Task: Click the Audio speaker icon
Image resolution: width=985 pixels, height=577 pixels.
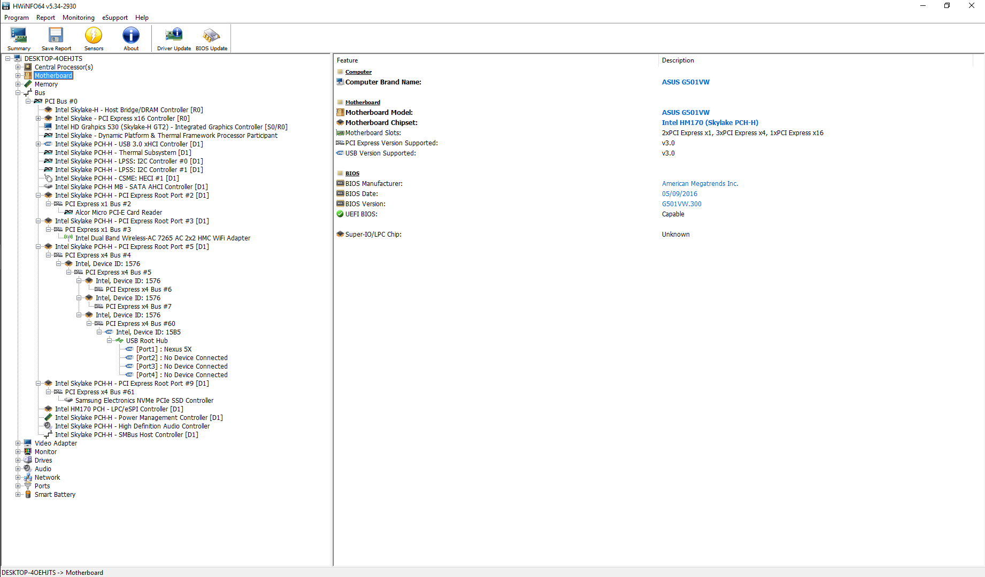Action: [x=28, y=469]
